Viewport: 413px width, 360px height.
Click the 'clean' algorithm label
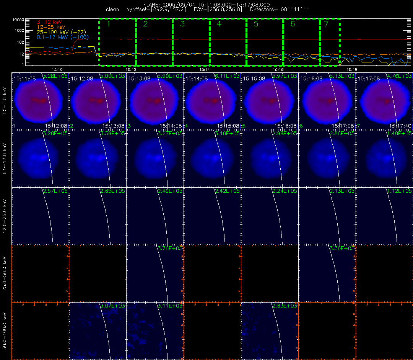[x=112, y=10]
